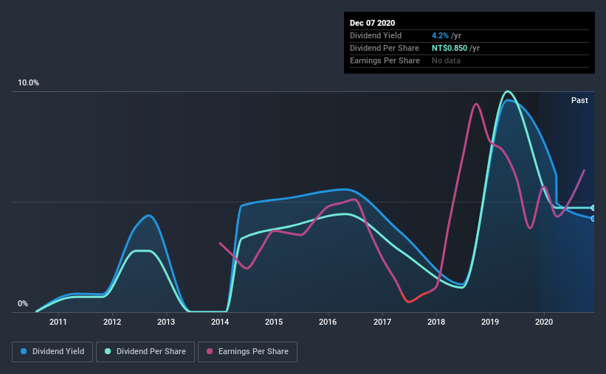The image size is (606, 374).
Task: Click the 2014 x-axis label
Action: pyautogui.click(x=220, y=322)
